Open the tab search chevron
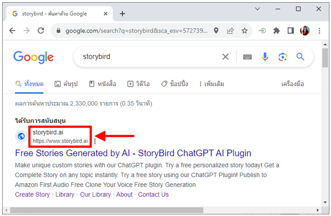 (257, 9)
